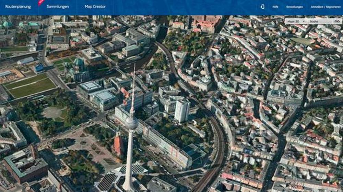Click the large green lawn field

[x=30, y=85]
